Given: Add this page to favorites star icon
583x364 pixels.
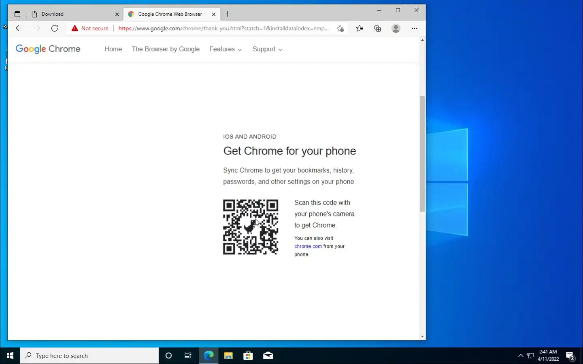Looking at the screenshot, I should (340, 28).
